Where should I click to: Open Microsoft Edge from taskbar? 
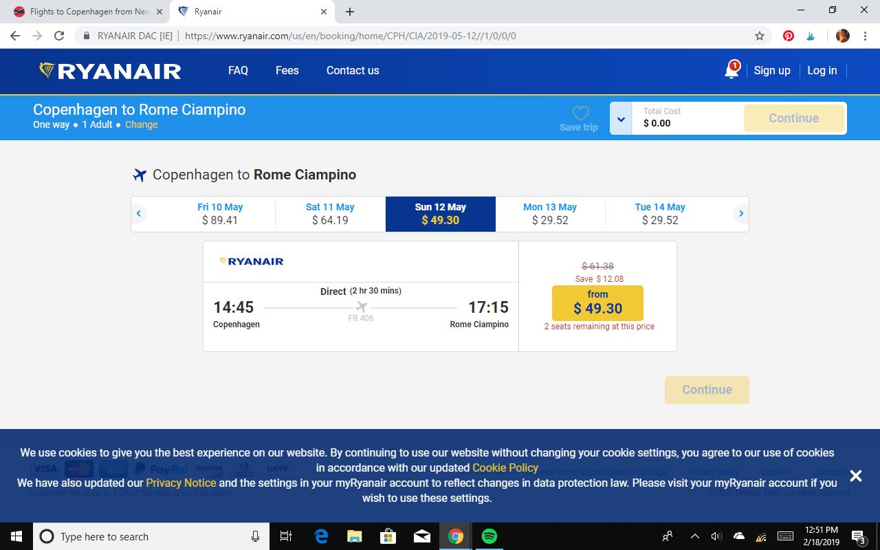click(321, 536)
